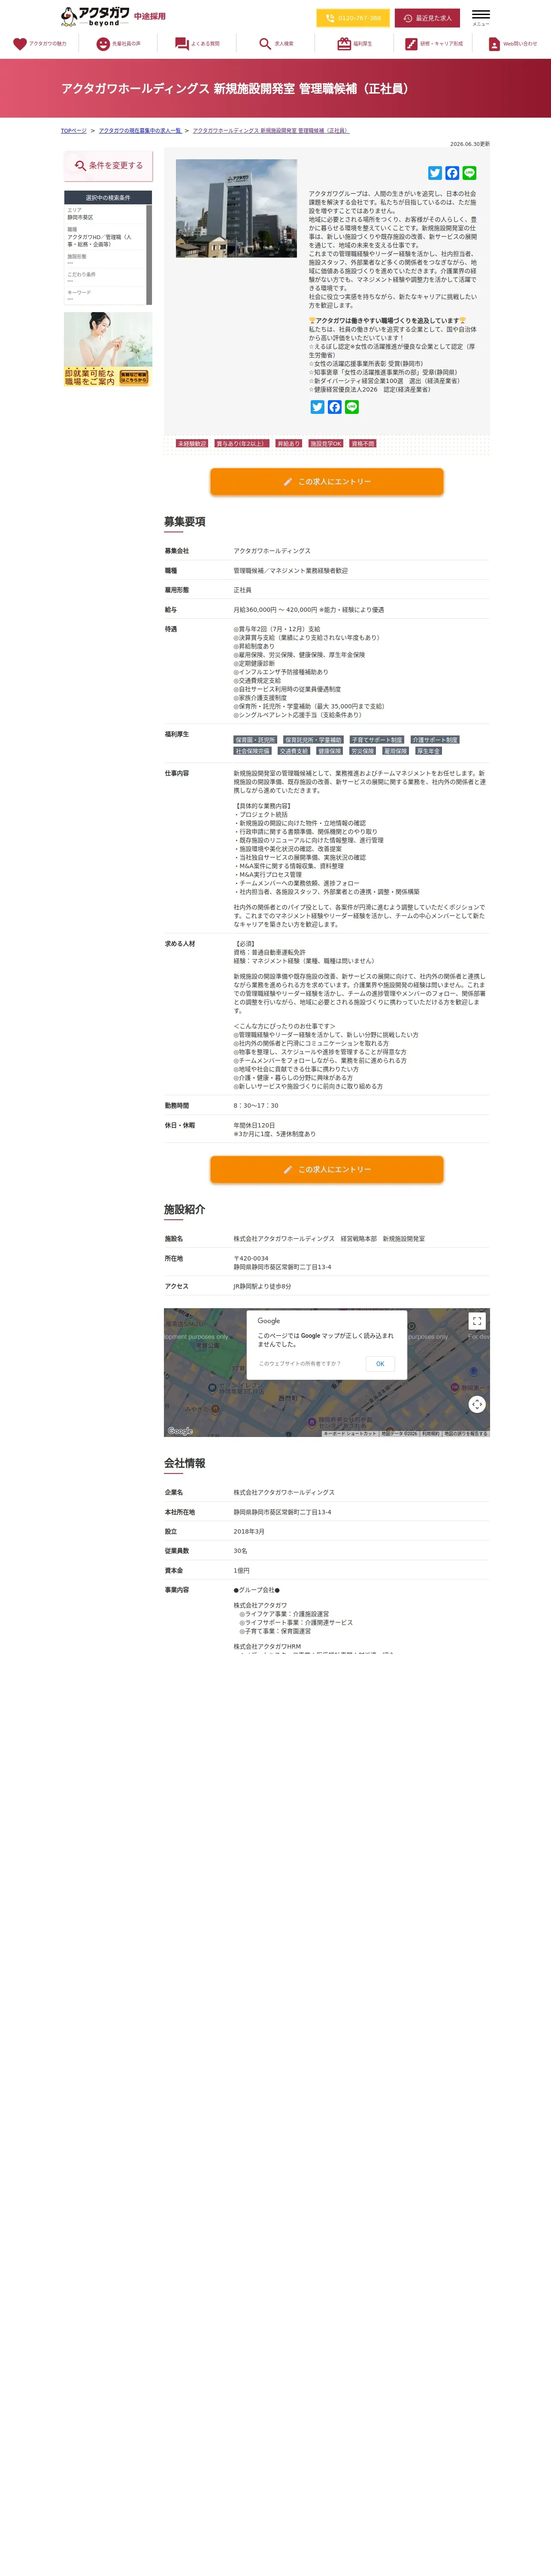The image size is (551, 2576).
Task: Click 地図の誤りを報告する on the map
Action: pyautogui.click(x=466, y=1433)
